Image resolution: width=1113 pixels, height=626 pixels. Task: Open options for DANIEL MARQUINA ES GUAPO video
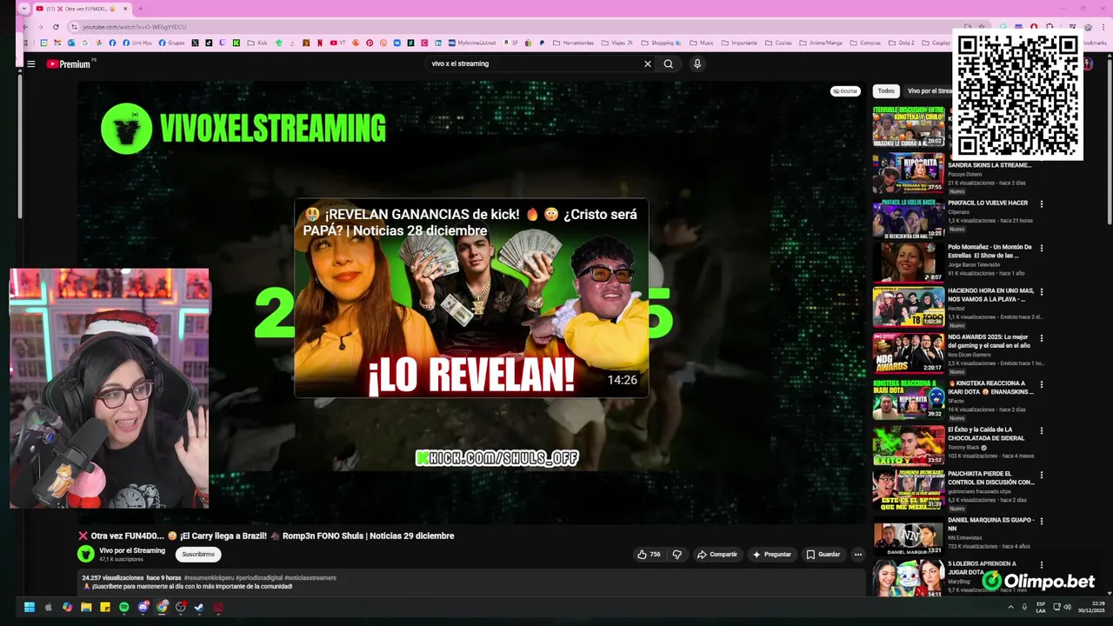(x=1042, y=521)
